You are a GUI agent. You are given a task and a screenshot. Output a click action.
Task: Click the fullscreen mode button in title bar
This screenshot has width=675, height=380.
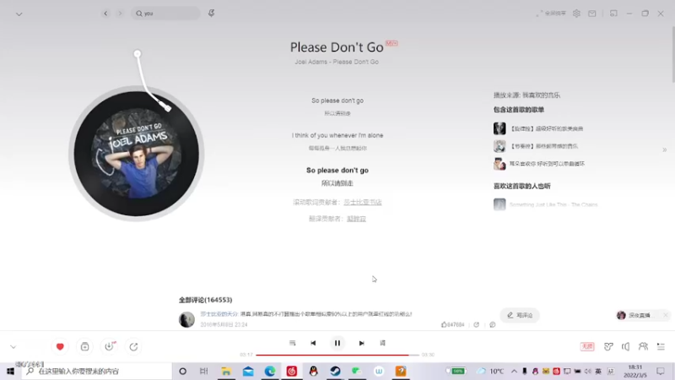tap(551, 14)
